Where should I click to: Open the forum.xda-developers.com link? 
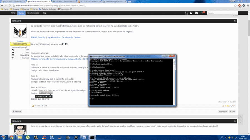pyautogui.click(x=60, y=59)
